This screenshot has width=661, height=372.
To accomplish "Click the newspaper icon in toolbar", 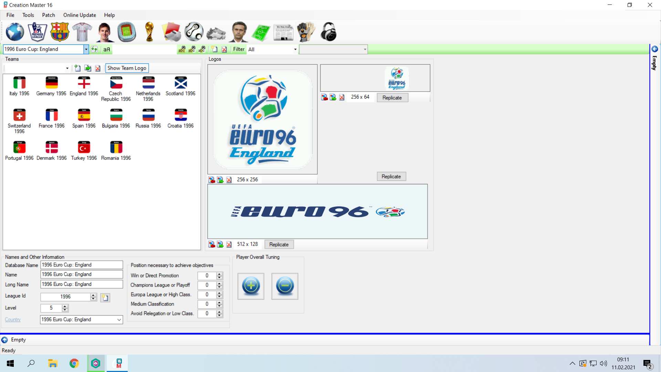I will [283, 33].
